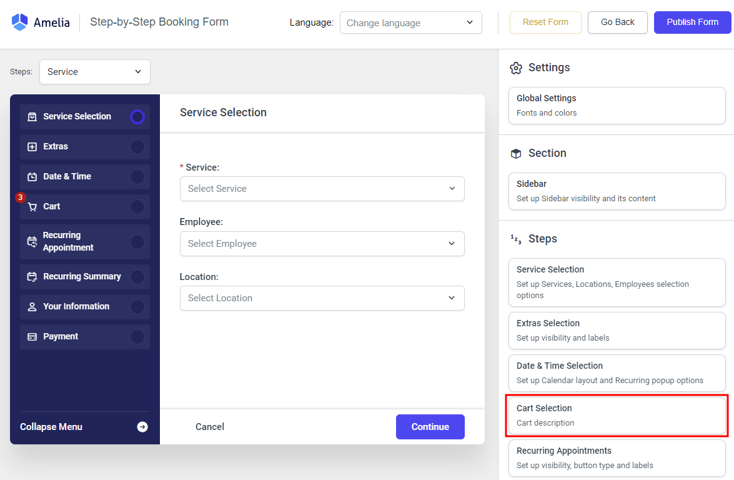Click the Settings gear icon
Viewport: 734px width, 480px height.
pos(516,68)
